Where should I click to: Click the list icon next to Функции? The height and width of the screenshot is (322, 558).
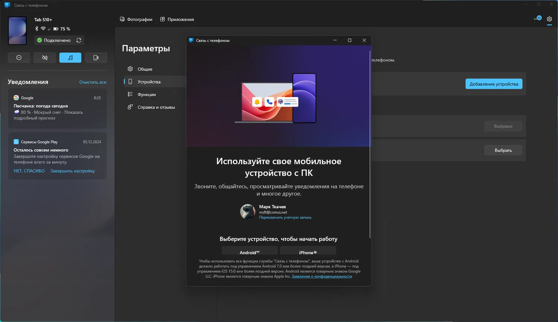tap(130, 94)
